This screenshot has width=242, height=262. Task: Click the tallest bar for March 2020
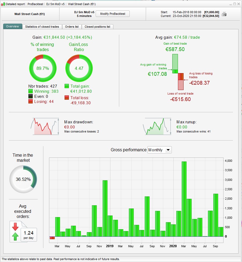click(x=184, y=199)
